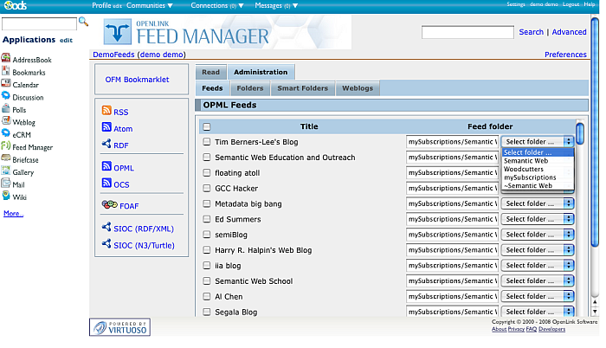Open the Advanced search link
The image size is (606, 348).
tap(569, 32)
